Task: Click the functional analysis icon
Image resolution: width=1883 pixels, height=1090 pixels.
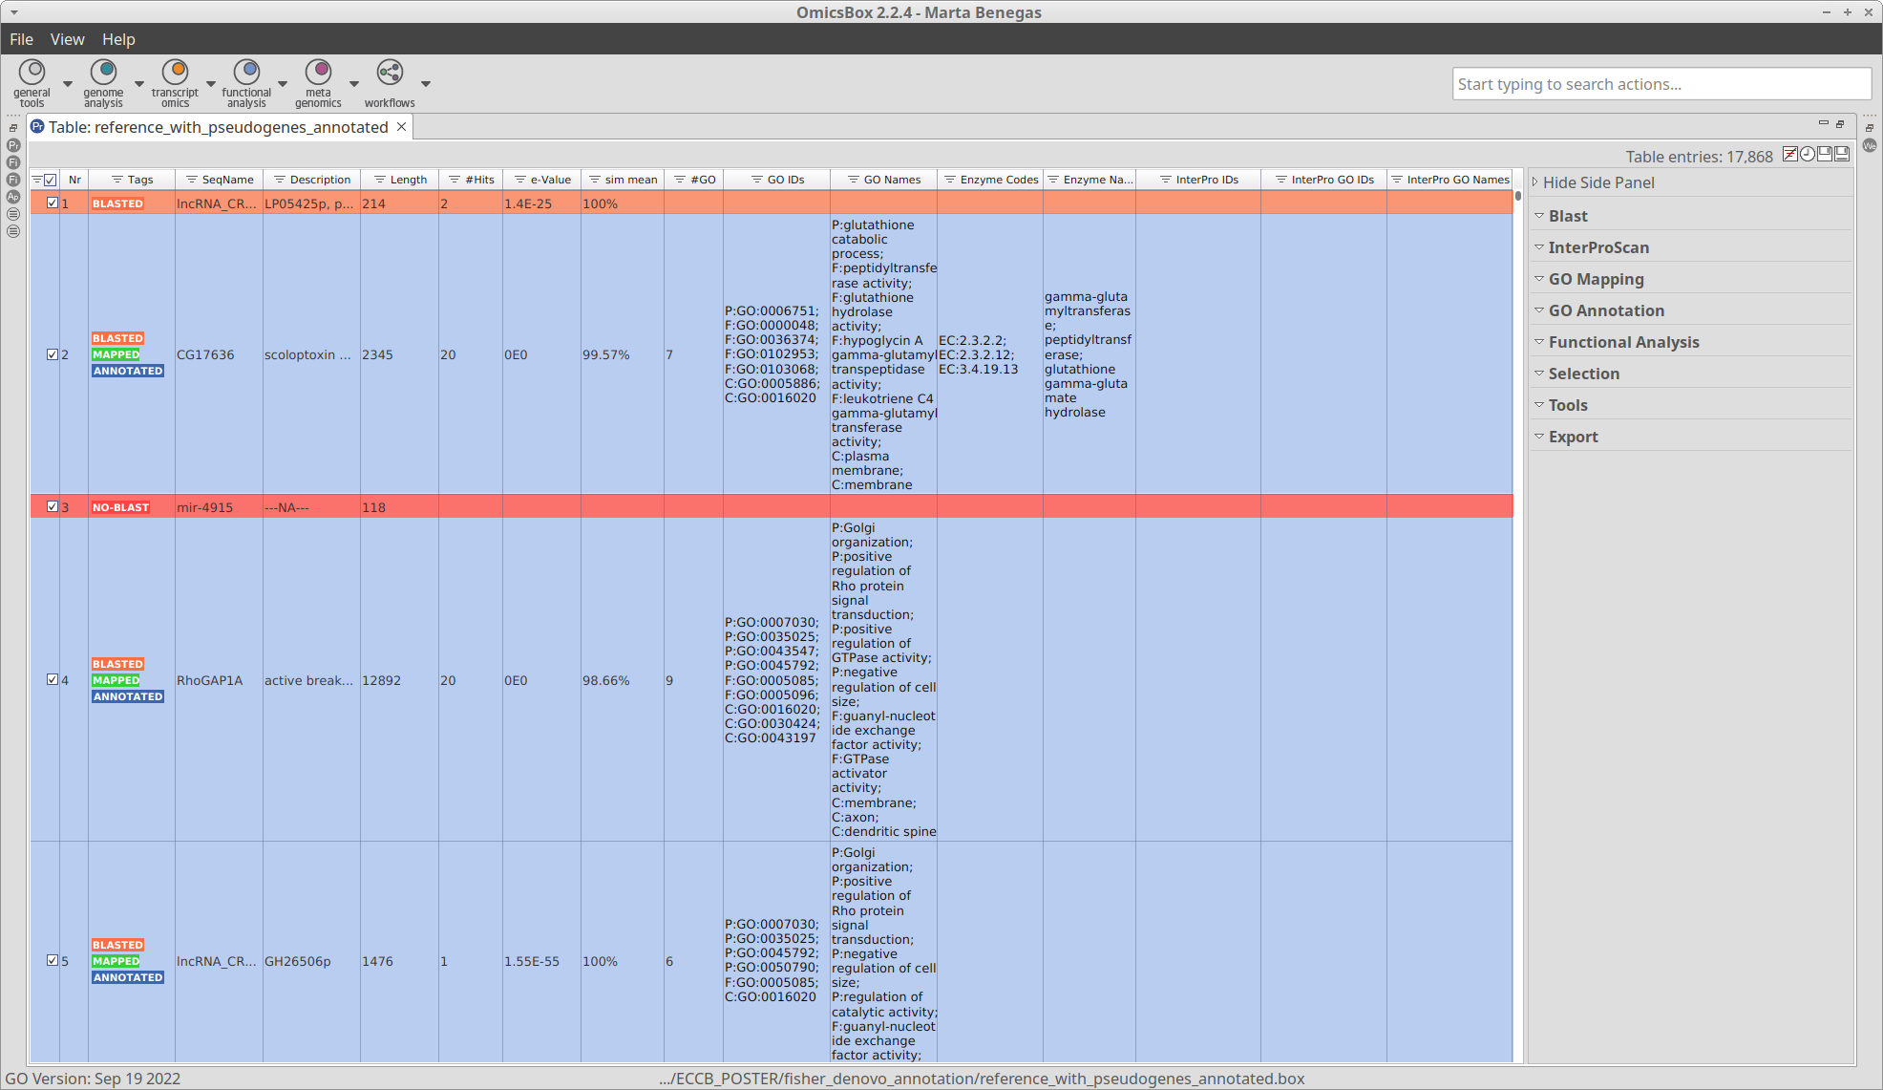Action: [x=246, y=74]
